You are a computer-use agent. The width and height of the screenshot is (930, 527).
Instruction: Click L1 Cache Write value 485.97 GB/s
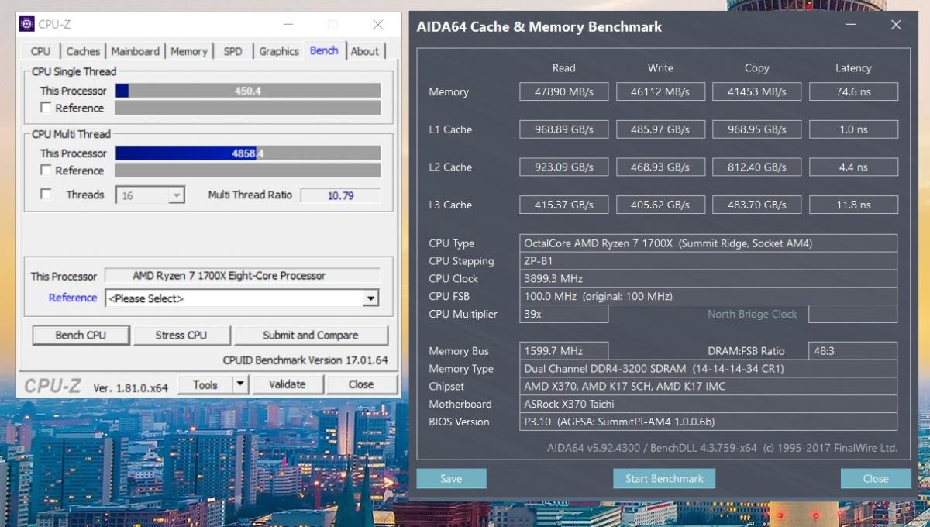coord(660,129)
